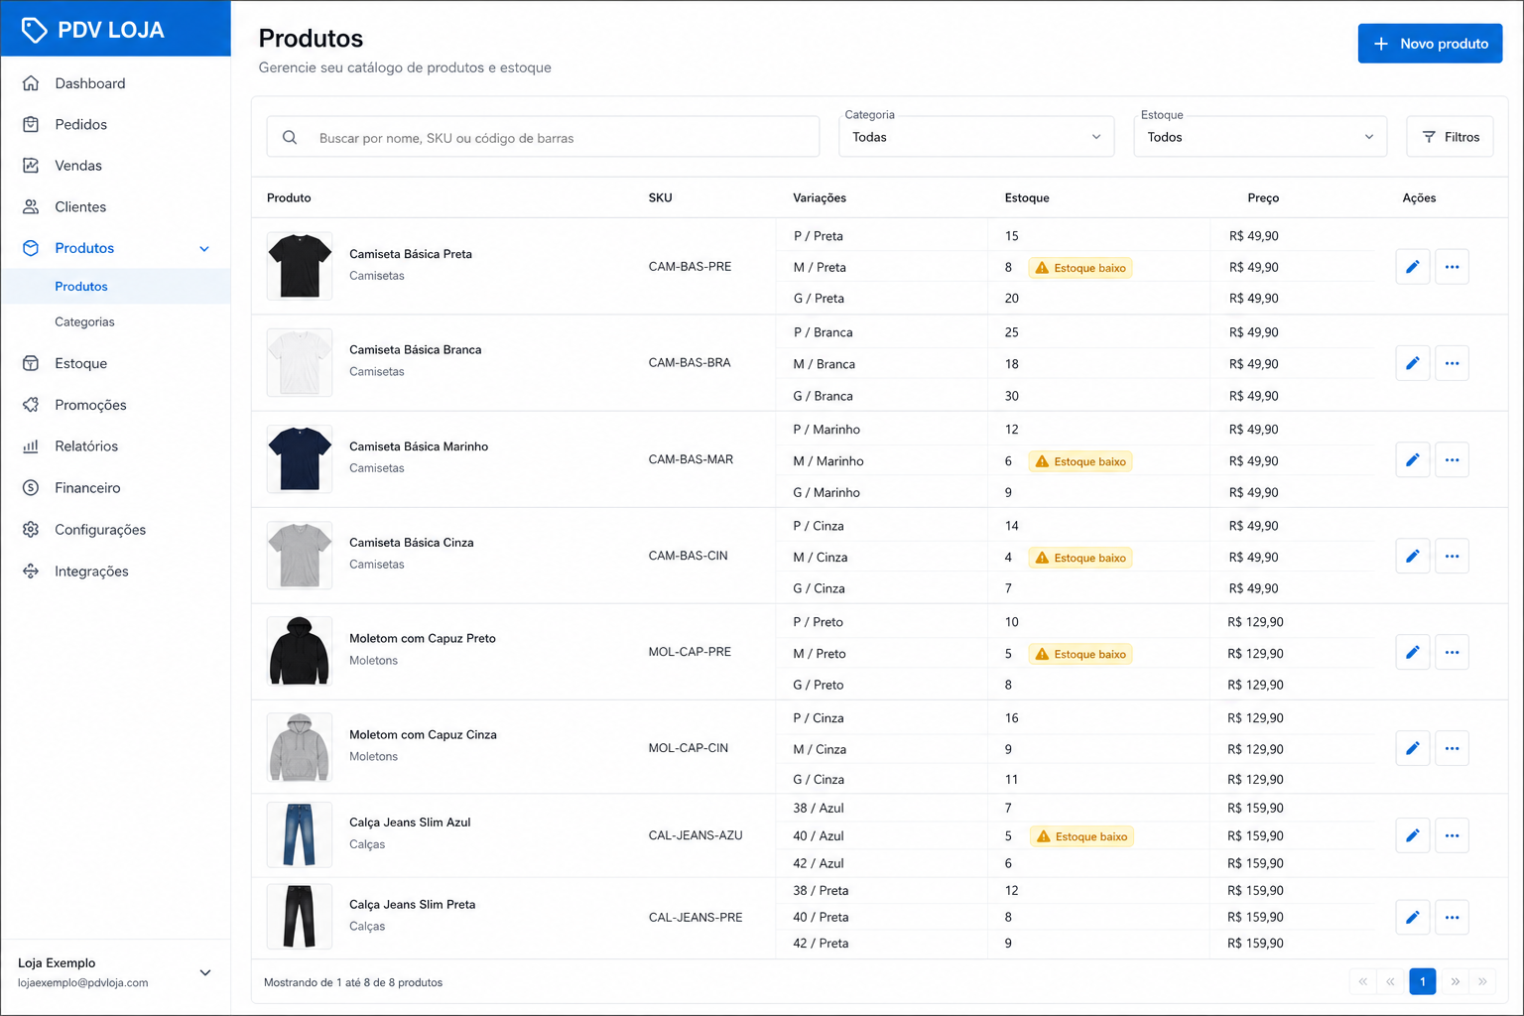Click the Promoções badge icon
The width and height of the screenshot is (1524, 1016).
click(31, 405)
